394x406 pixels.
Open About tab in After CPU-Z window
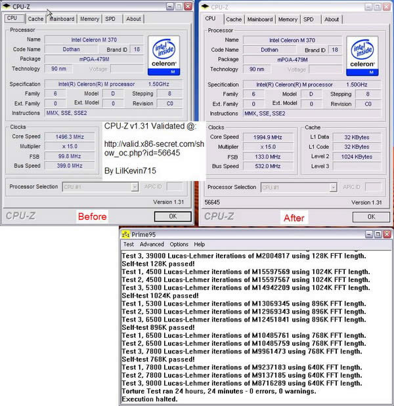click(x=332, y=20)
